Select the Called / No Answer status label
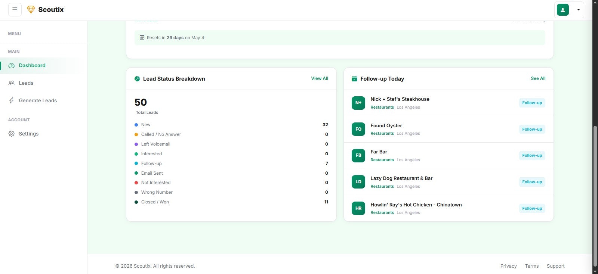This screenshot has width=598, height=274. pos(161,134)
